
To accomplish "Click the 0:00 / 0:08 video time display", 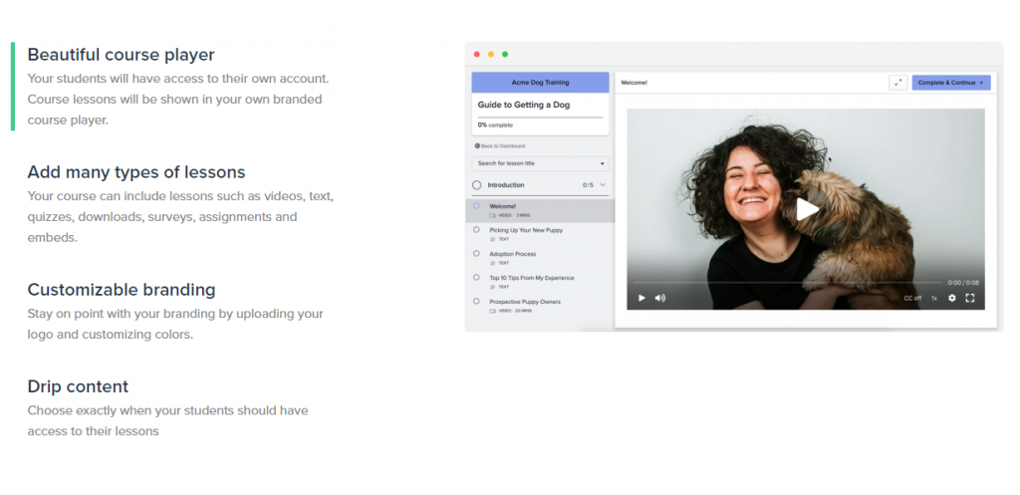I will 963,283.
